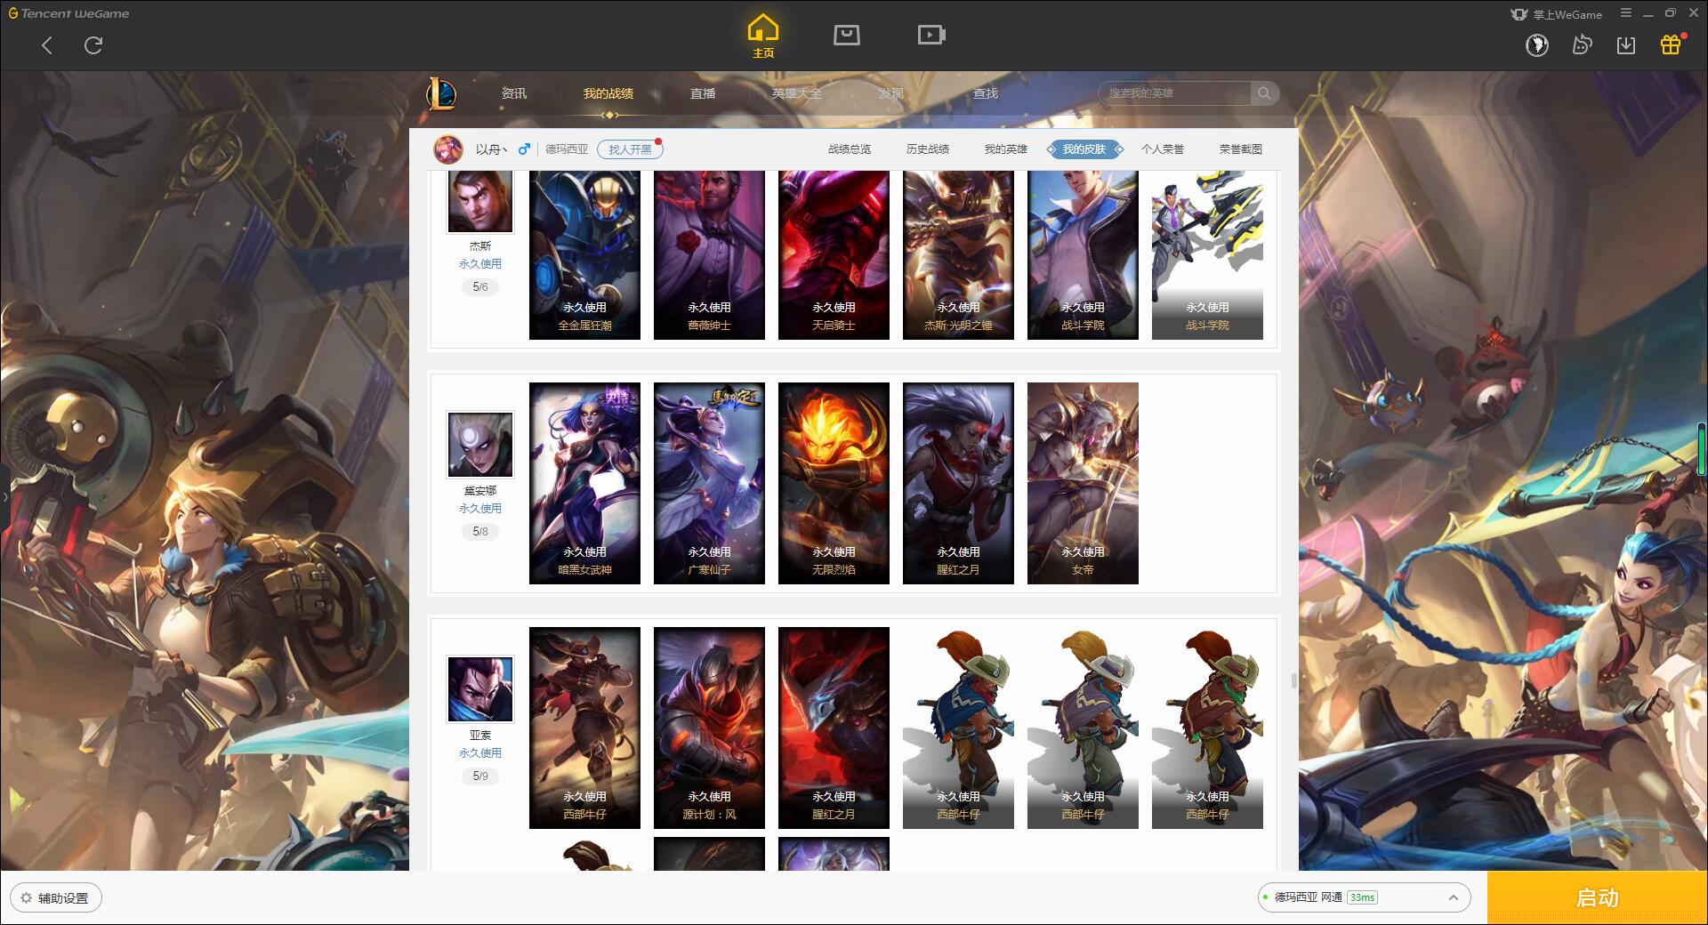This screenshot has height=925, width=1708.
Task: Switch to 我的战绩 tab
Action: coord(608,93)
